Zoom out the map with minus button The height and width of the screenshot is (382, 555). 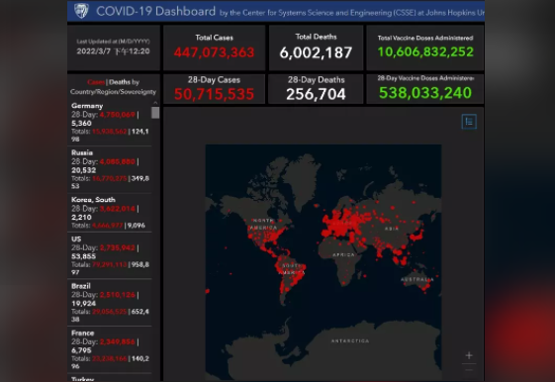pos(469,370)
